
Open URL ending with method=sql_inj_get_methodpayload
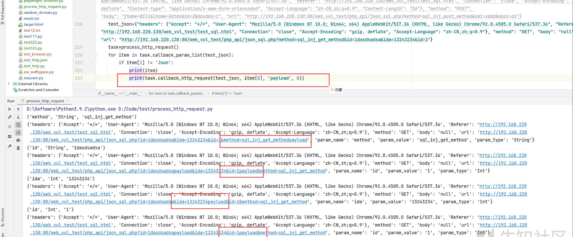[169, 140]
